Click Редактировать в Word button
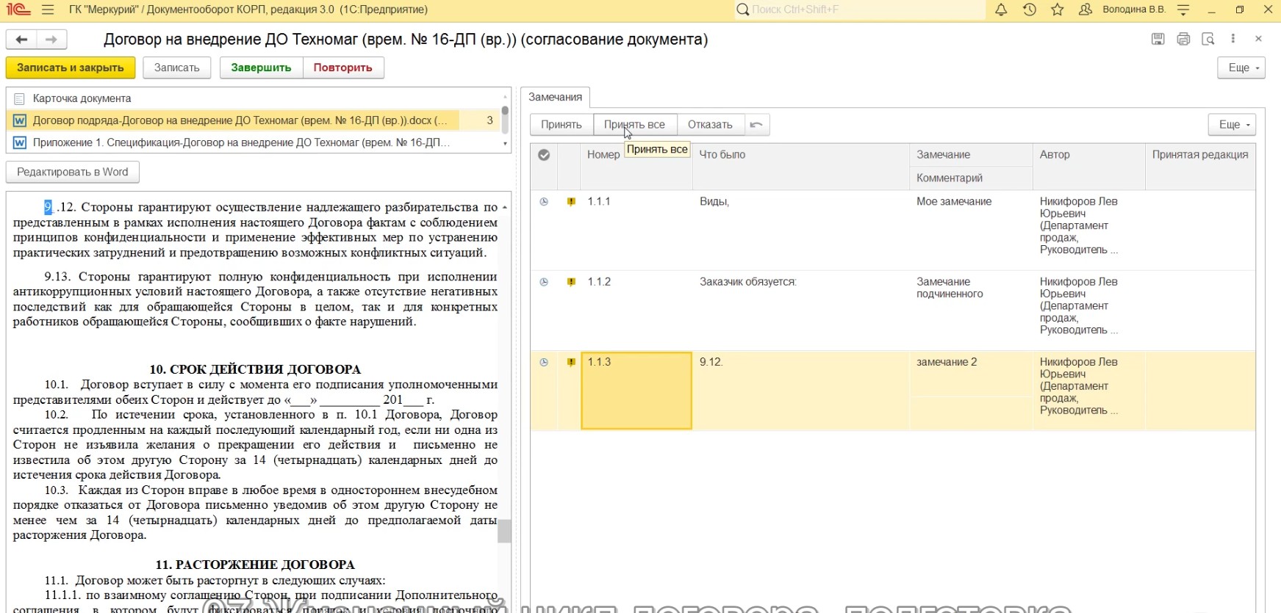 (73, 172)
